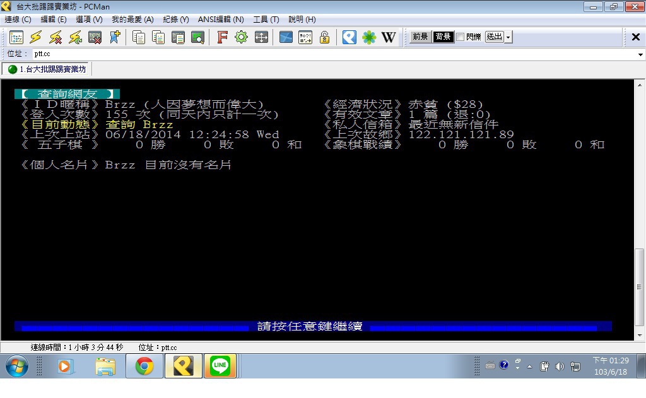Click the terminal vertical scrollbar thumb
Image resolution: width=646 pixels, height=398 pixels.
640,286
